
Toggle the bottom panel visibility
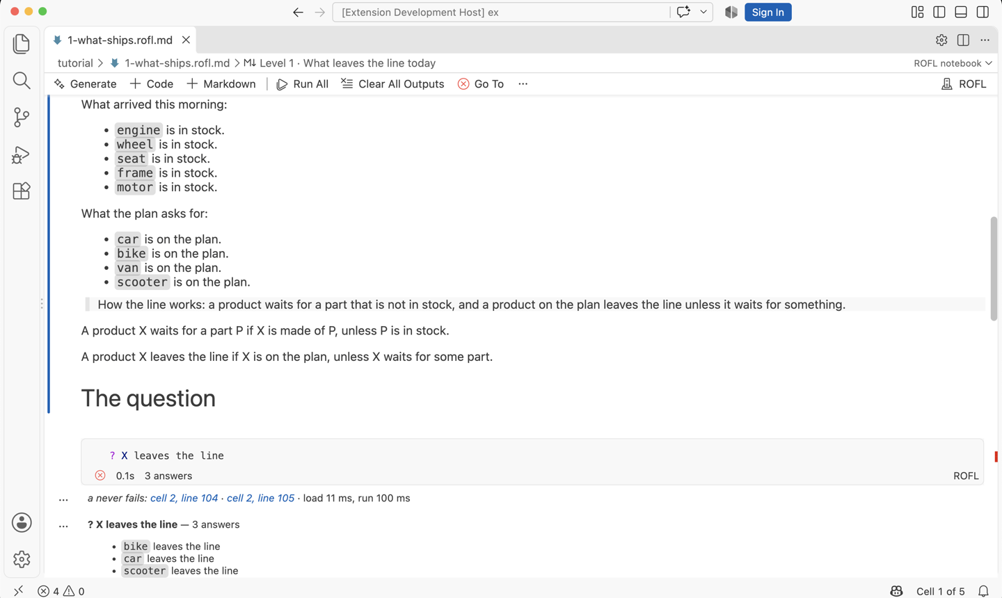tap(961, 12)
